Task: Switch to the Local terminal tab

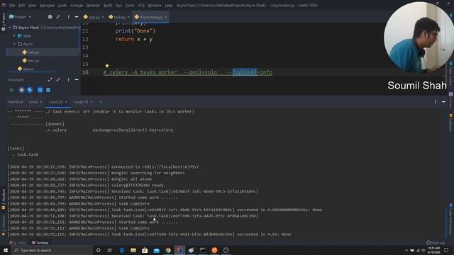Action: pos(33,102)
